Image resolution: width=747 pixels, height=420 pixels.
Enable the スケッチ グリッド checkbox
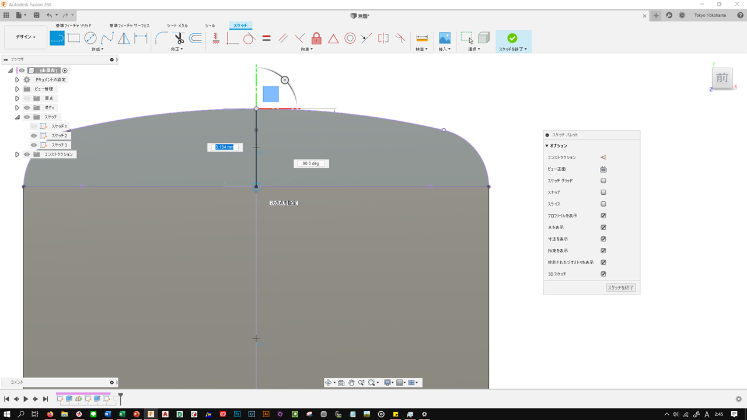pos(603,181)
